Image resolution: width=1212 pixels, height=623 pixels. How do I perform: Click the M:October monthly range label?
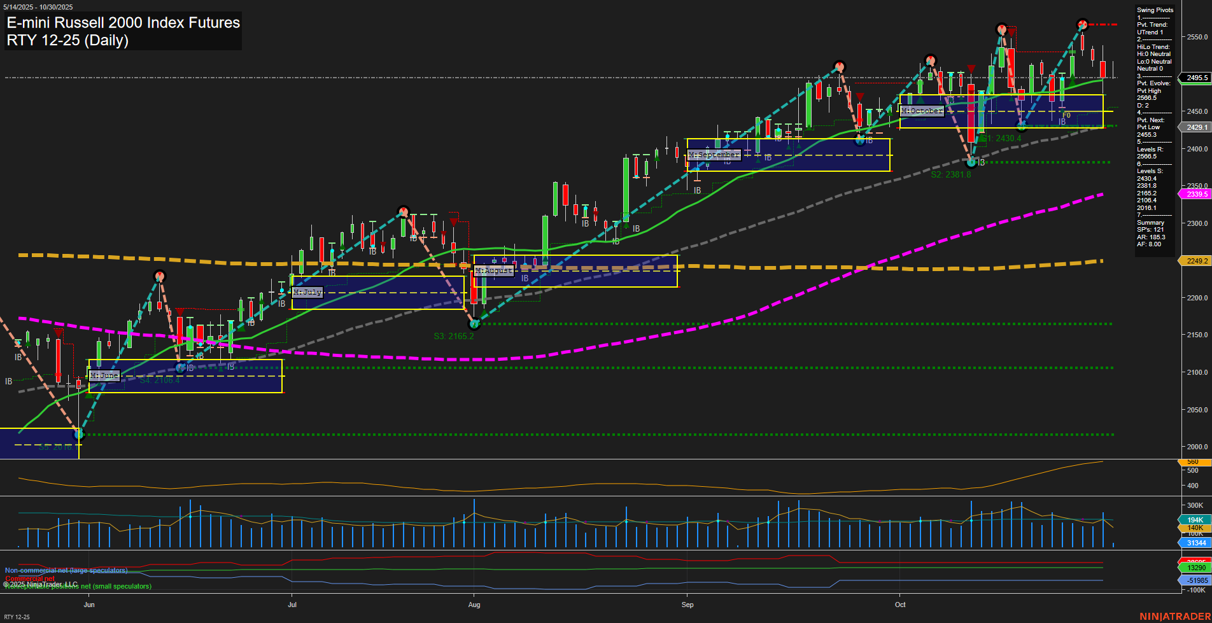pos(922,111)
